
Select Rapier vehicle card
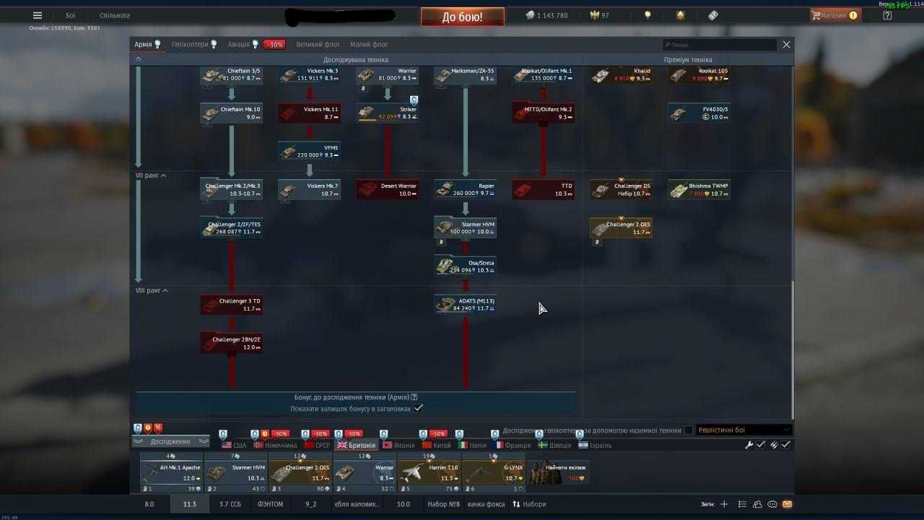pyautogui.click(x=465, y=189)
